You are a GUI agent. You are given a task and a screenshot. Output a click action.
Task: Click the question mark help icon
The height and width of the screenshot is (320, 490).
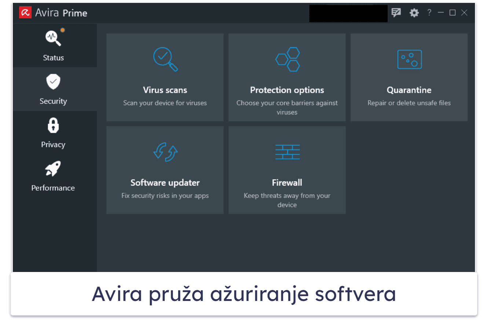coord(429,12)
